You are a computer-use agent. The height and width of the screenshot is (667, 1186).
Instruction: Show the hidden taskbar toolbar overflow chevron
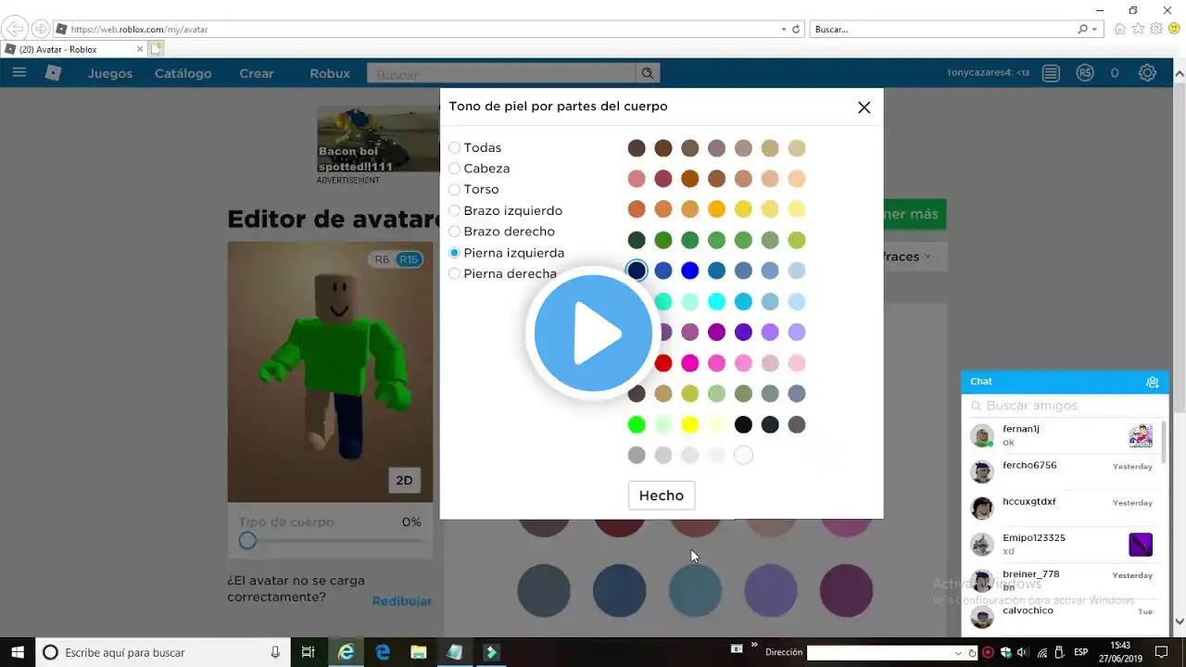[754, 646]
